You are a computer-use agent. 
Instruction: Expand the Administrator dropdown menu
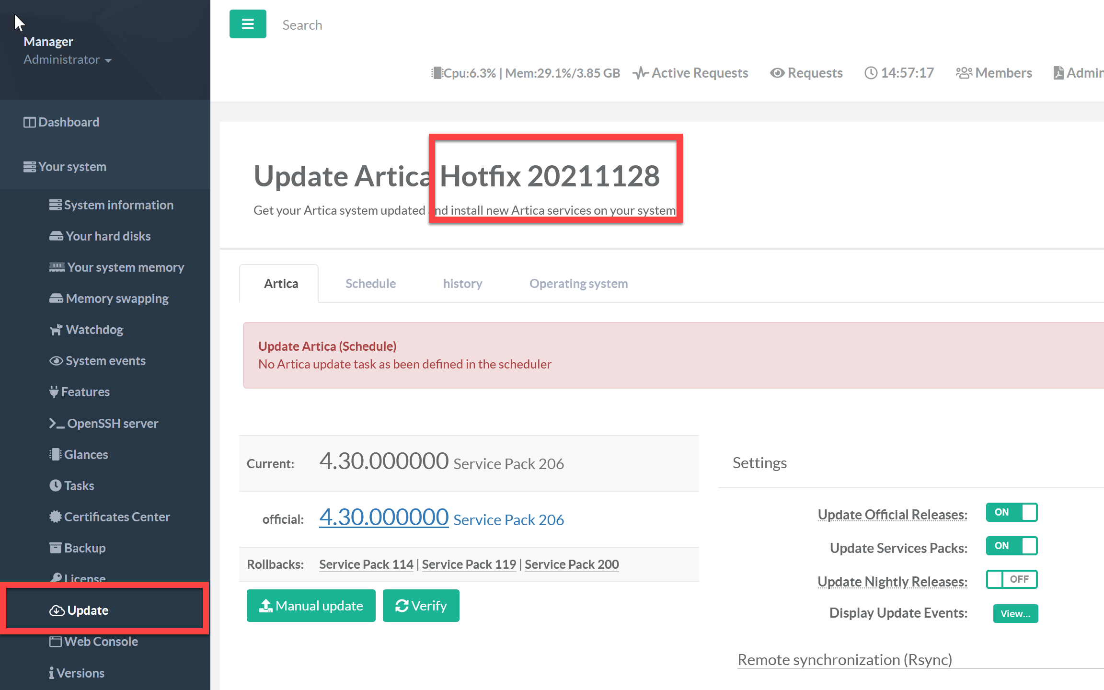point(67,59)
